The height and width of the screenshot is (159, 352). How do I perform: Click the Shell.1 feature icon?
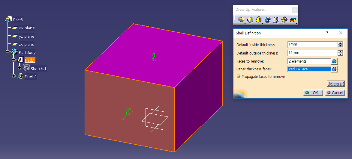[20, 76]
